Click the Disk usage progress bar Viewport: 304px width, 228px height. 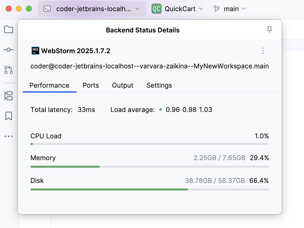point(150,189)
